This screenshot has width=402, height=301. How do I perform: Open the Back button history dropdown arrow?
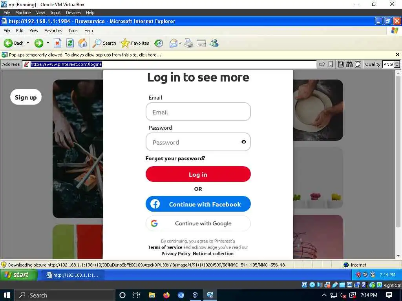[28, 43]
